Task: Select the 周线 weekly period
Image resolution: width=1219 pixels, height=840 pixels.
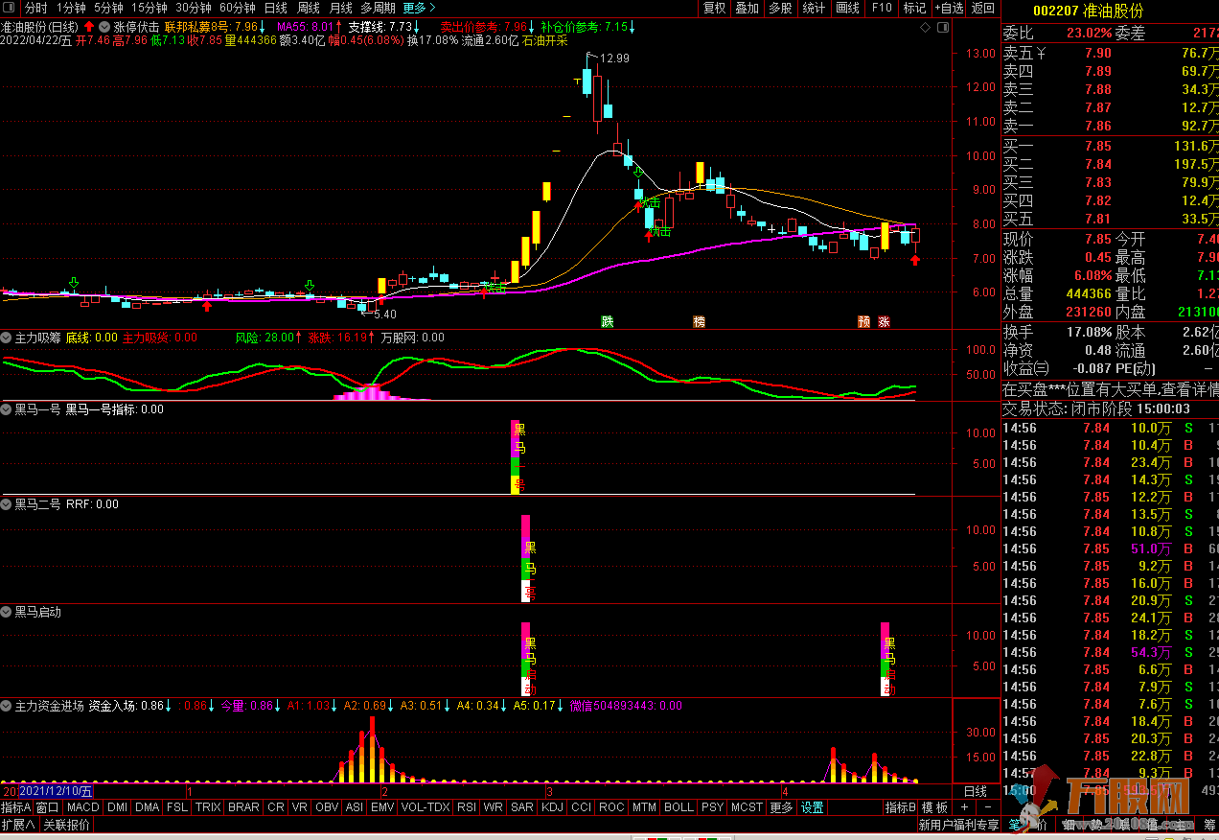Action: coord(309,8)
